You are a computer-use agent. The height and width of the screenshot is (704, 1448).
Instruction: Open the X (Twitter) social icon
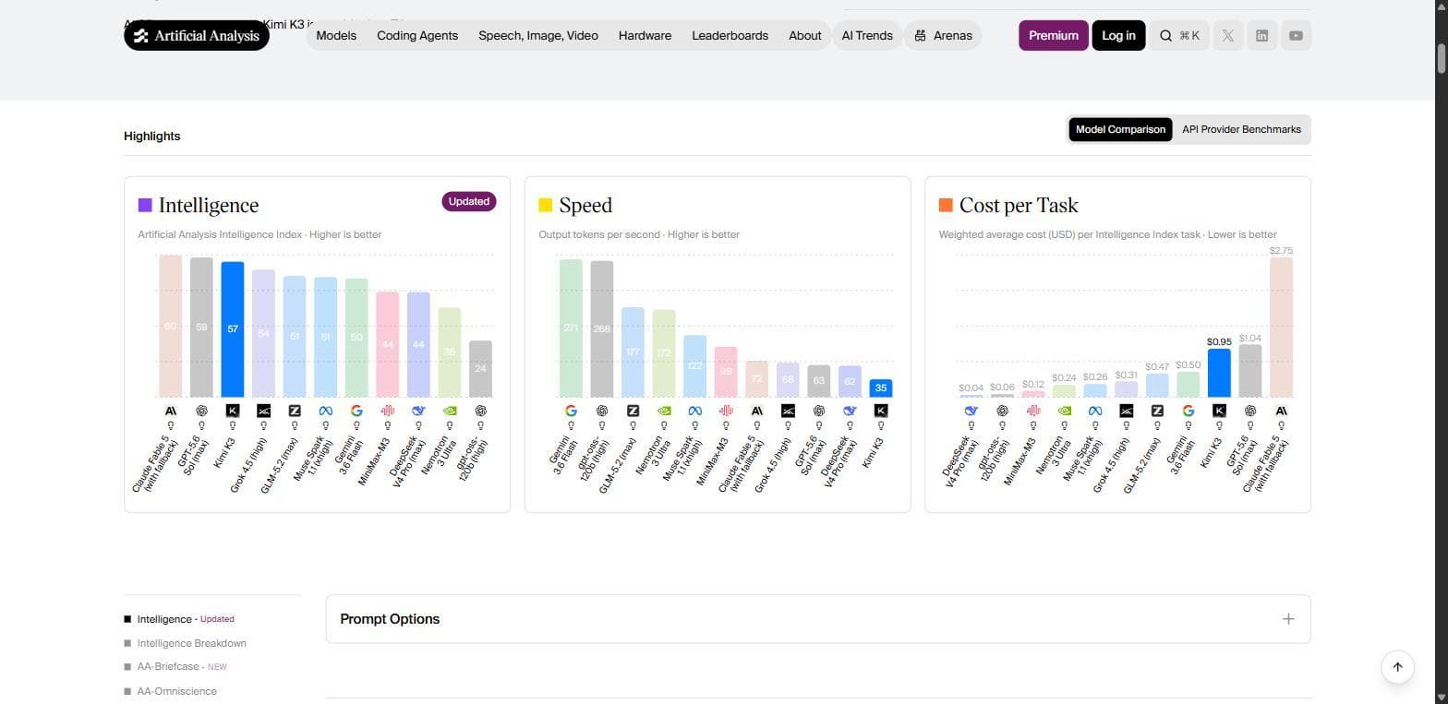click(1227, 36)
